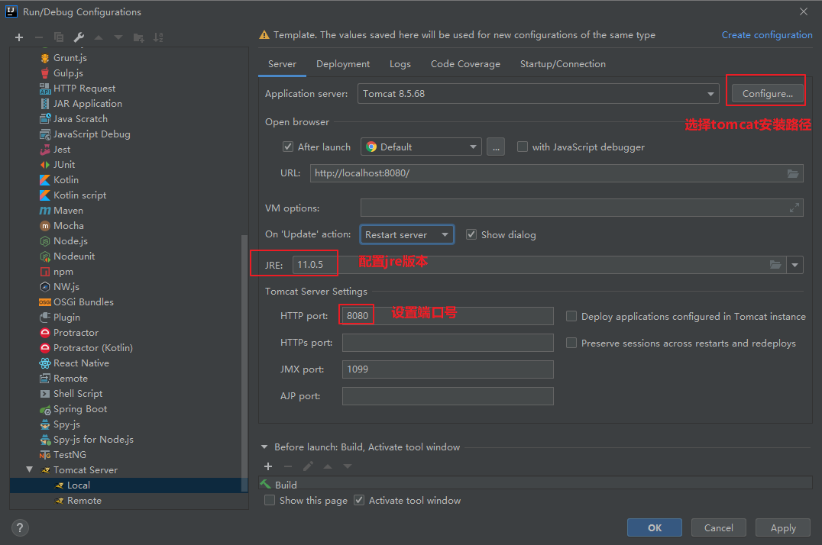Click the copy configuration icon
The height and width of the screenshot is (545, 822).
point(59,37)
